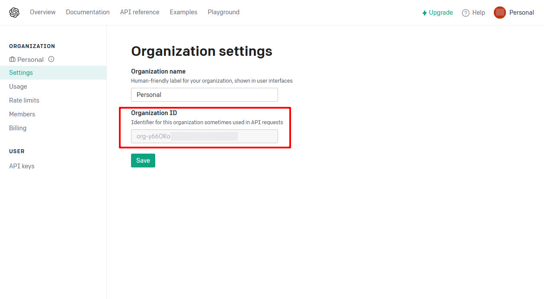Open the Examples page
This screenshot has height=299, width=544.
click(183, 12)
